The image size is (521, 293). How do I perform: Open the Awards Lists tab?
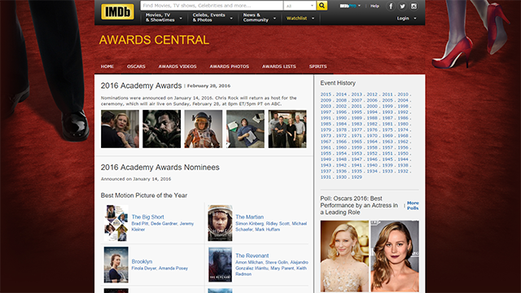click(x=279, y=67)
